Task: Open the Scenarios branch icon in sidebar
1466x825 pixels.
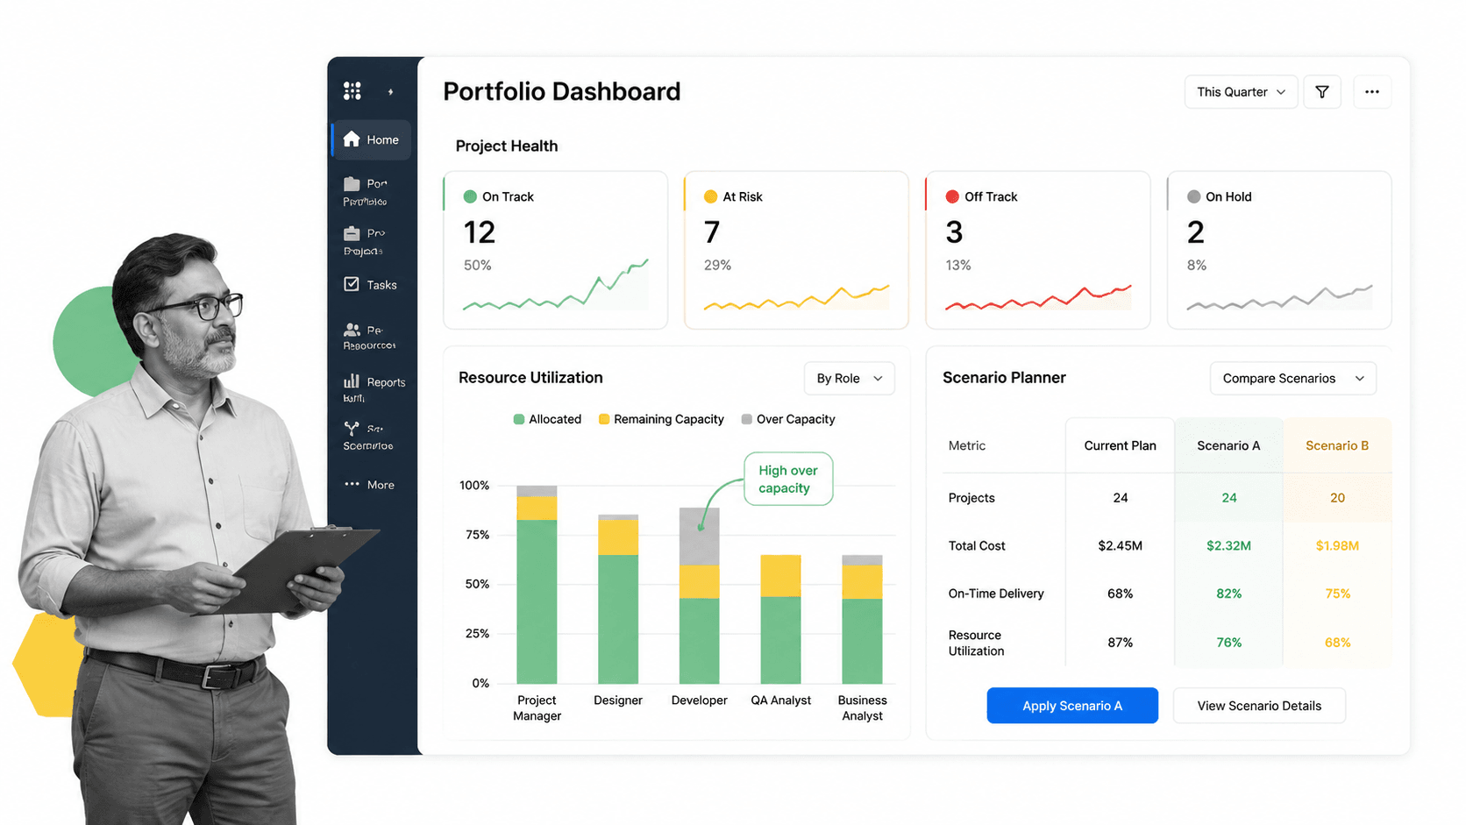Action: point(352,428)
